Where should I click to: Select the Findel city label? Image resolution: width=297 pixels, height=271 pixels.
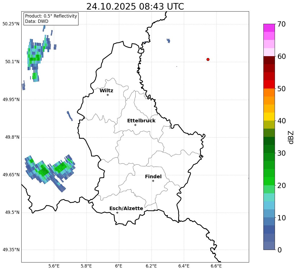pyautogui.click(x=153, y=176)
